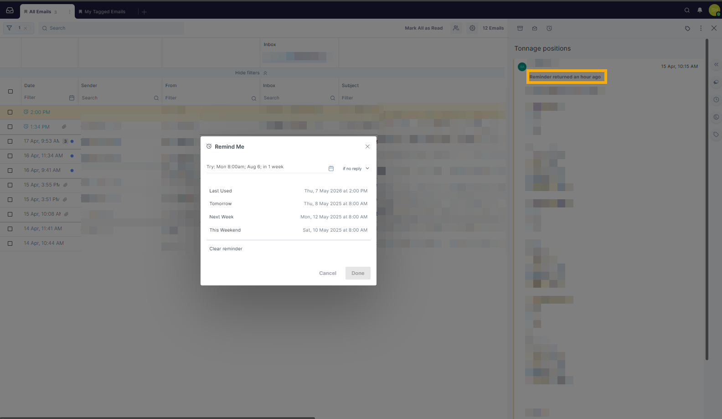Screen dimensions: 722x419
Task: Click the calendar icon in Remind Me dialog
Action: pyautogui.click(x=331, y=169)
